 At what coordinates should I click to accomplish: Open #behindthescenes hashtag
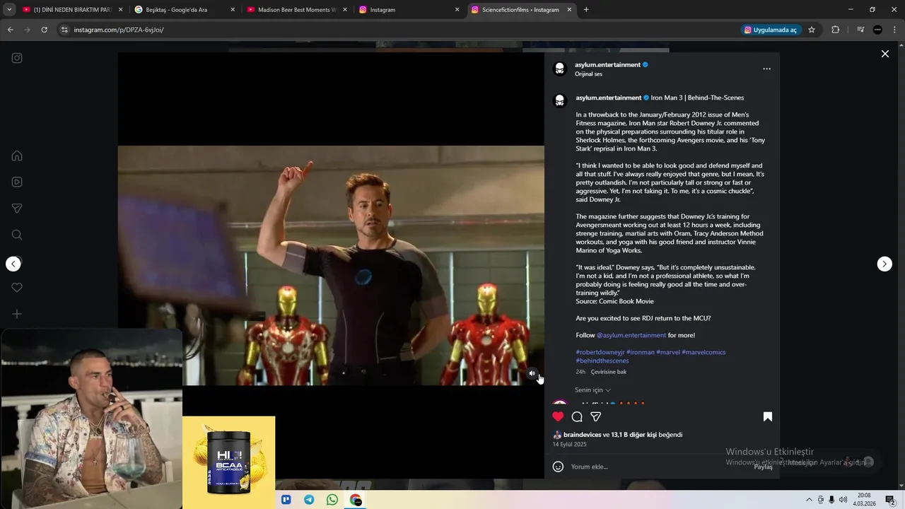click(602, 361)
